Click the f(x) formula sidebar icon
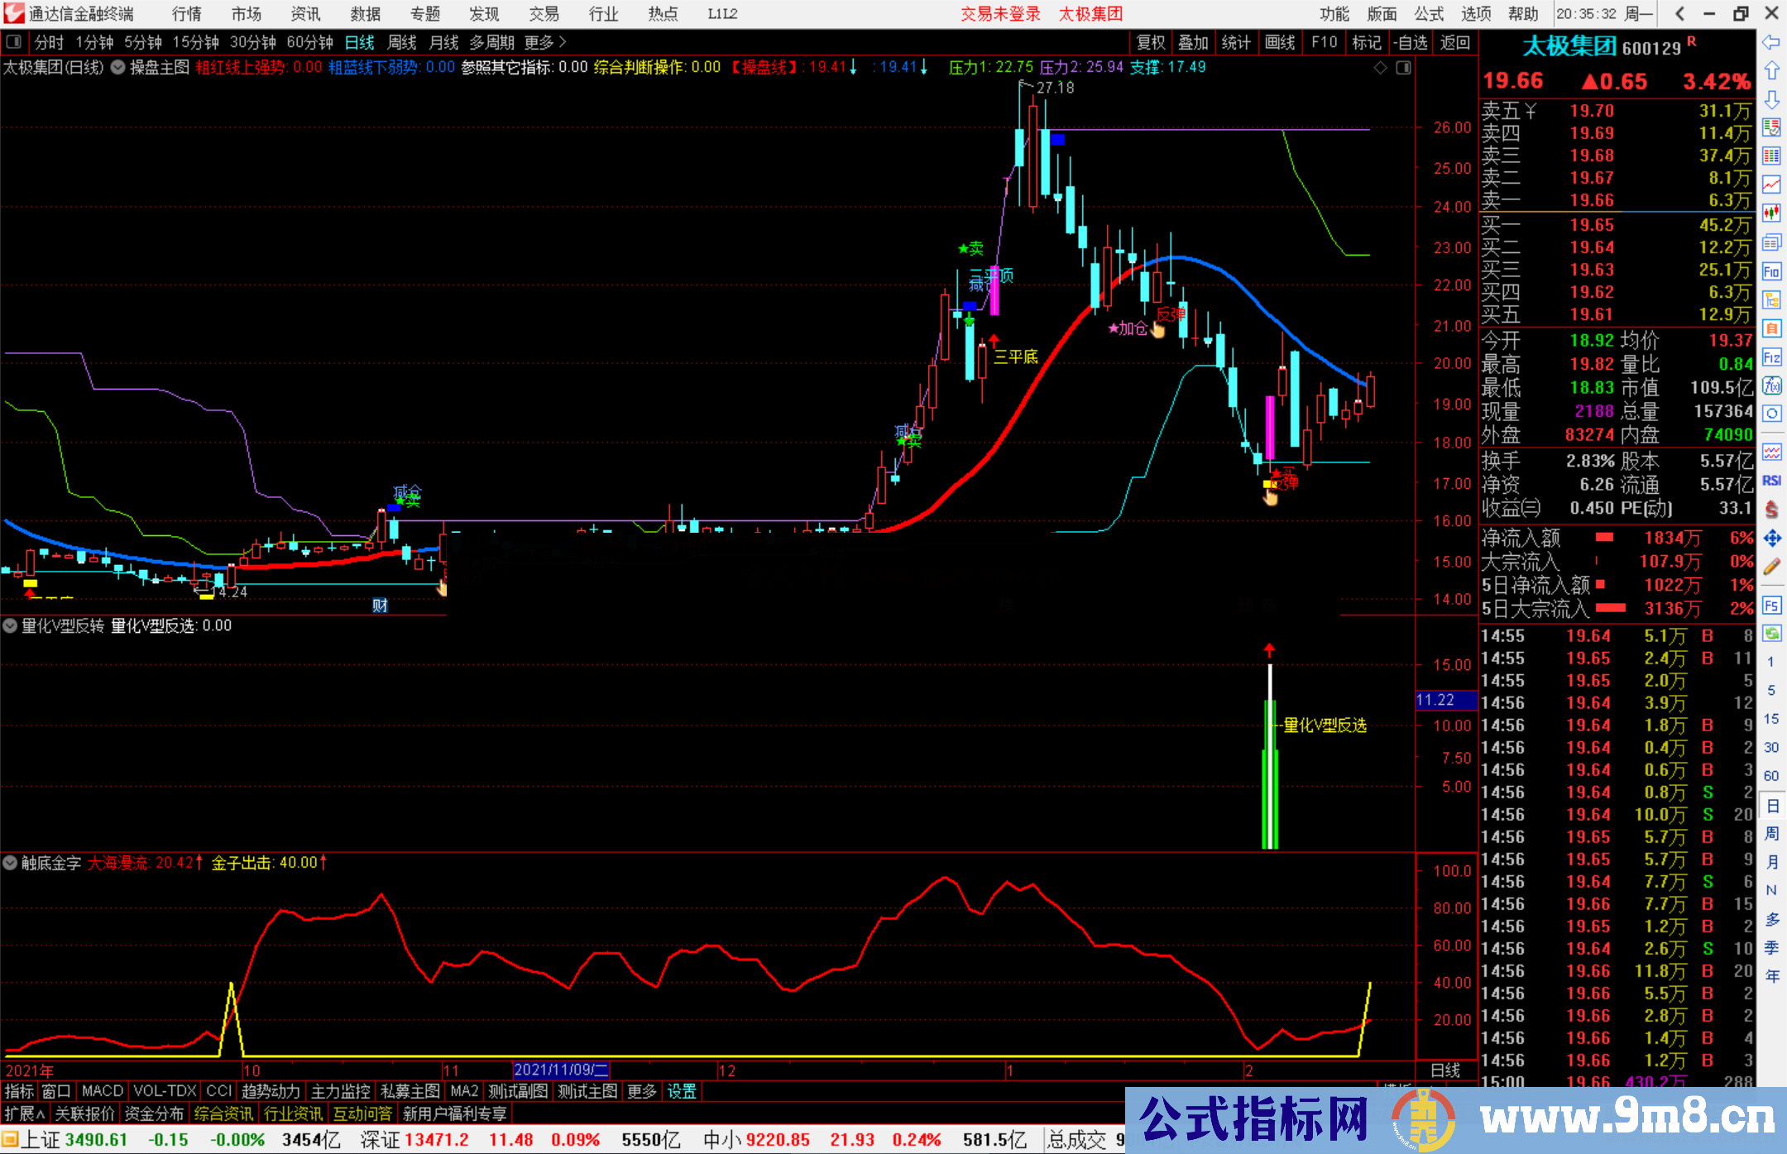The image size is (1787, 1154). click(x=1771, y=385)
